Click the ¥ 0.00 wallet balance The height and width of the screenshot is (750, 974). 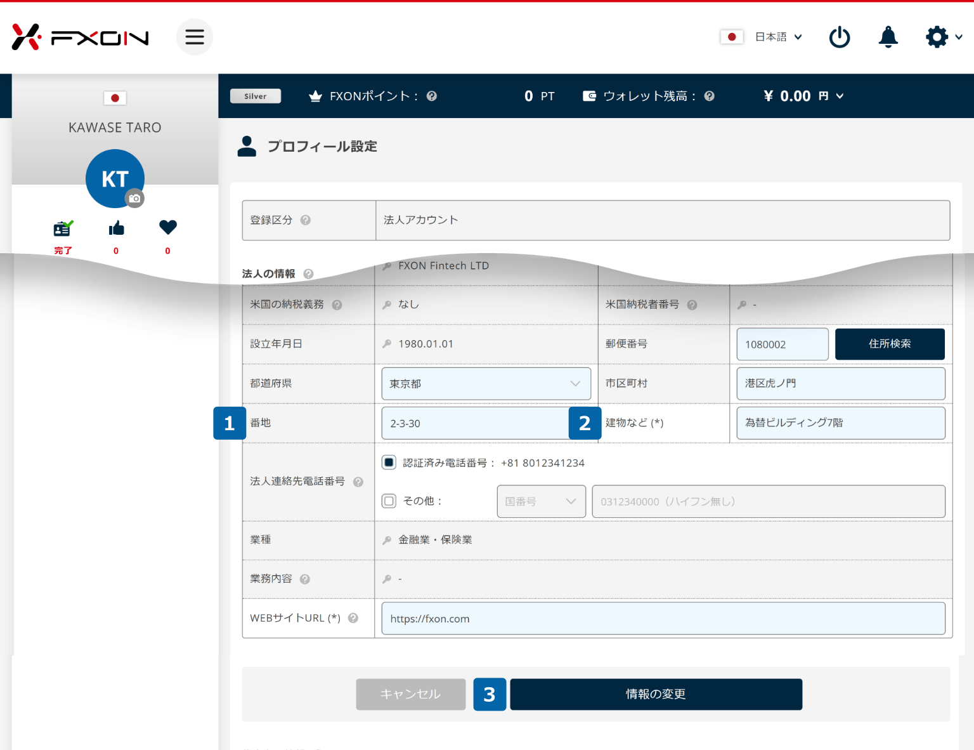[787, 96]
